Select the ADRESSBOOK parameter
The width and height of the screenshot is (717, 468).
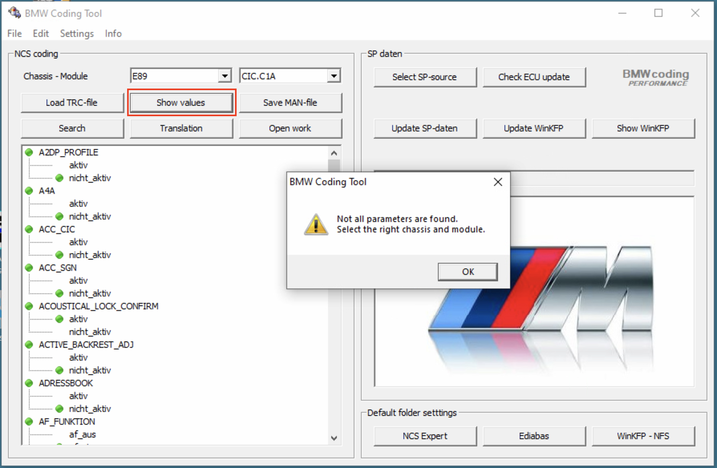point(66,383)
